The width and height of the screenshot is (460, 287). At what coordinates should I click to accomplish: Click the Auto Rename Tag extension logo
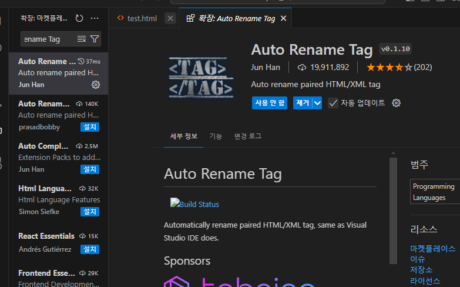coord(201,78)
